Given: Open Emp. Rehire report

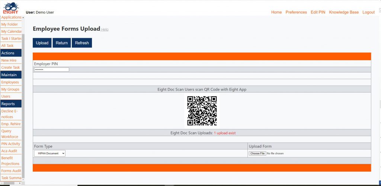Looking at the screenshot, I should (11, 124).
